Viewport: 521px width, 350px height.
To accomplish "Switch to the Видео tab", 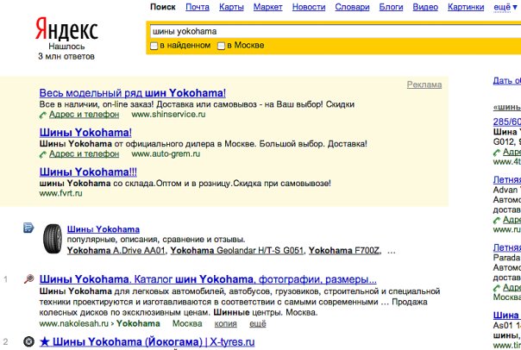I will (425, 7).
